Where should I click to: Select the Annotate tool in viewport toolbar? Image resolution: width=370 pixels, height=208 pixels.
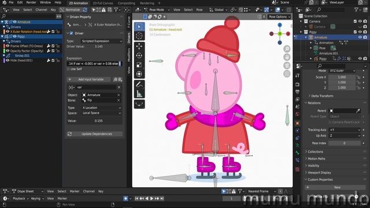tap(139, 84)
